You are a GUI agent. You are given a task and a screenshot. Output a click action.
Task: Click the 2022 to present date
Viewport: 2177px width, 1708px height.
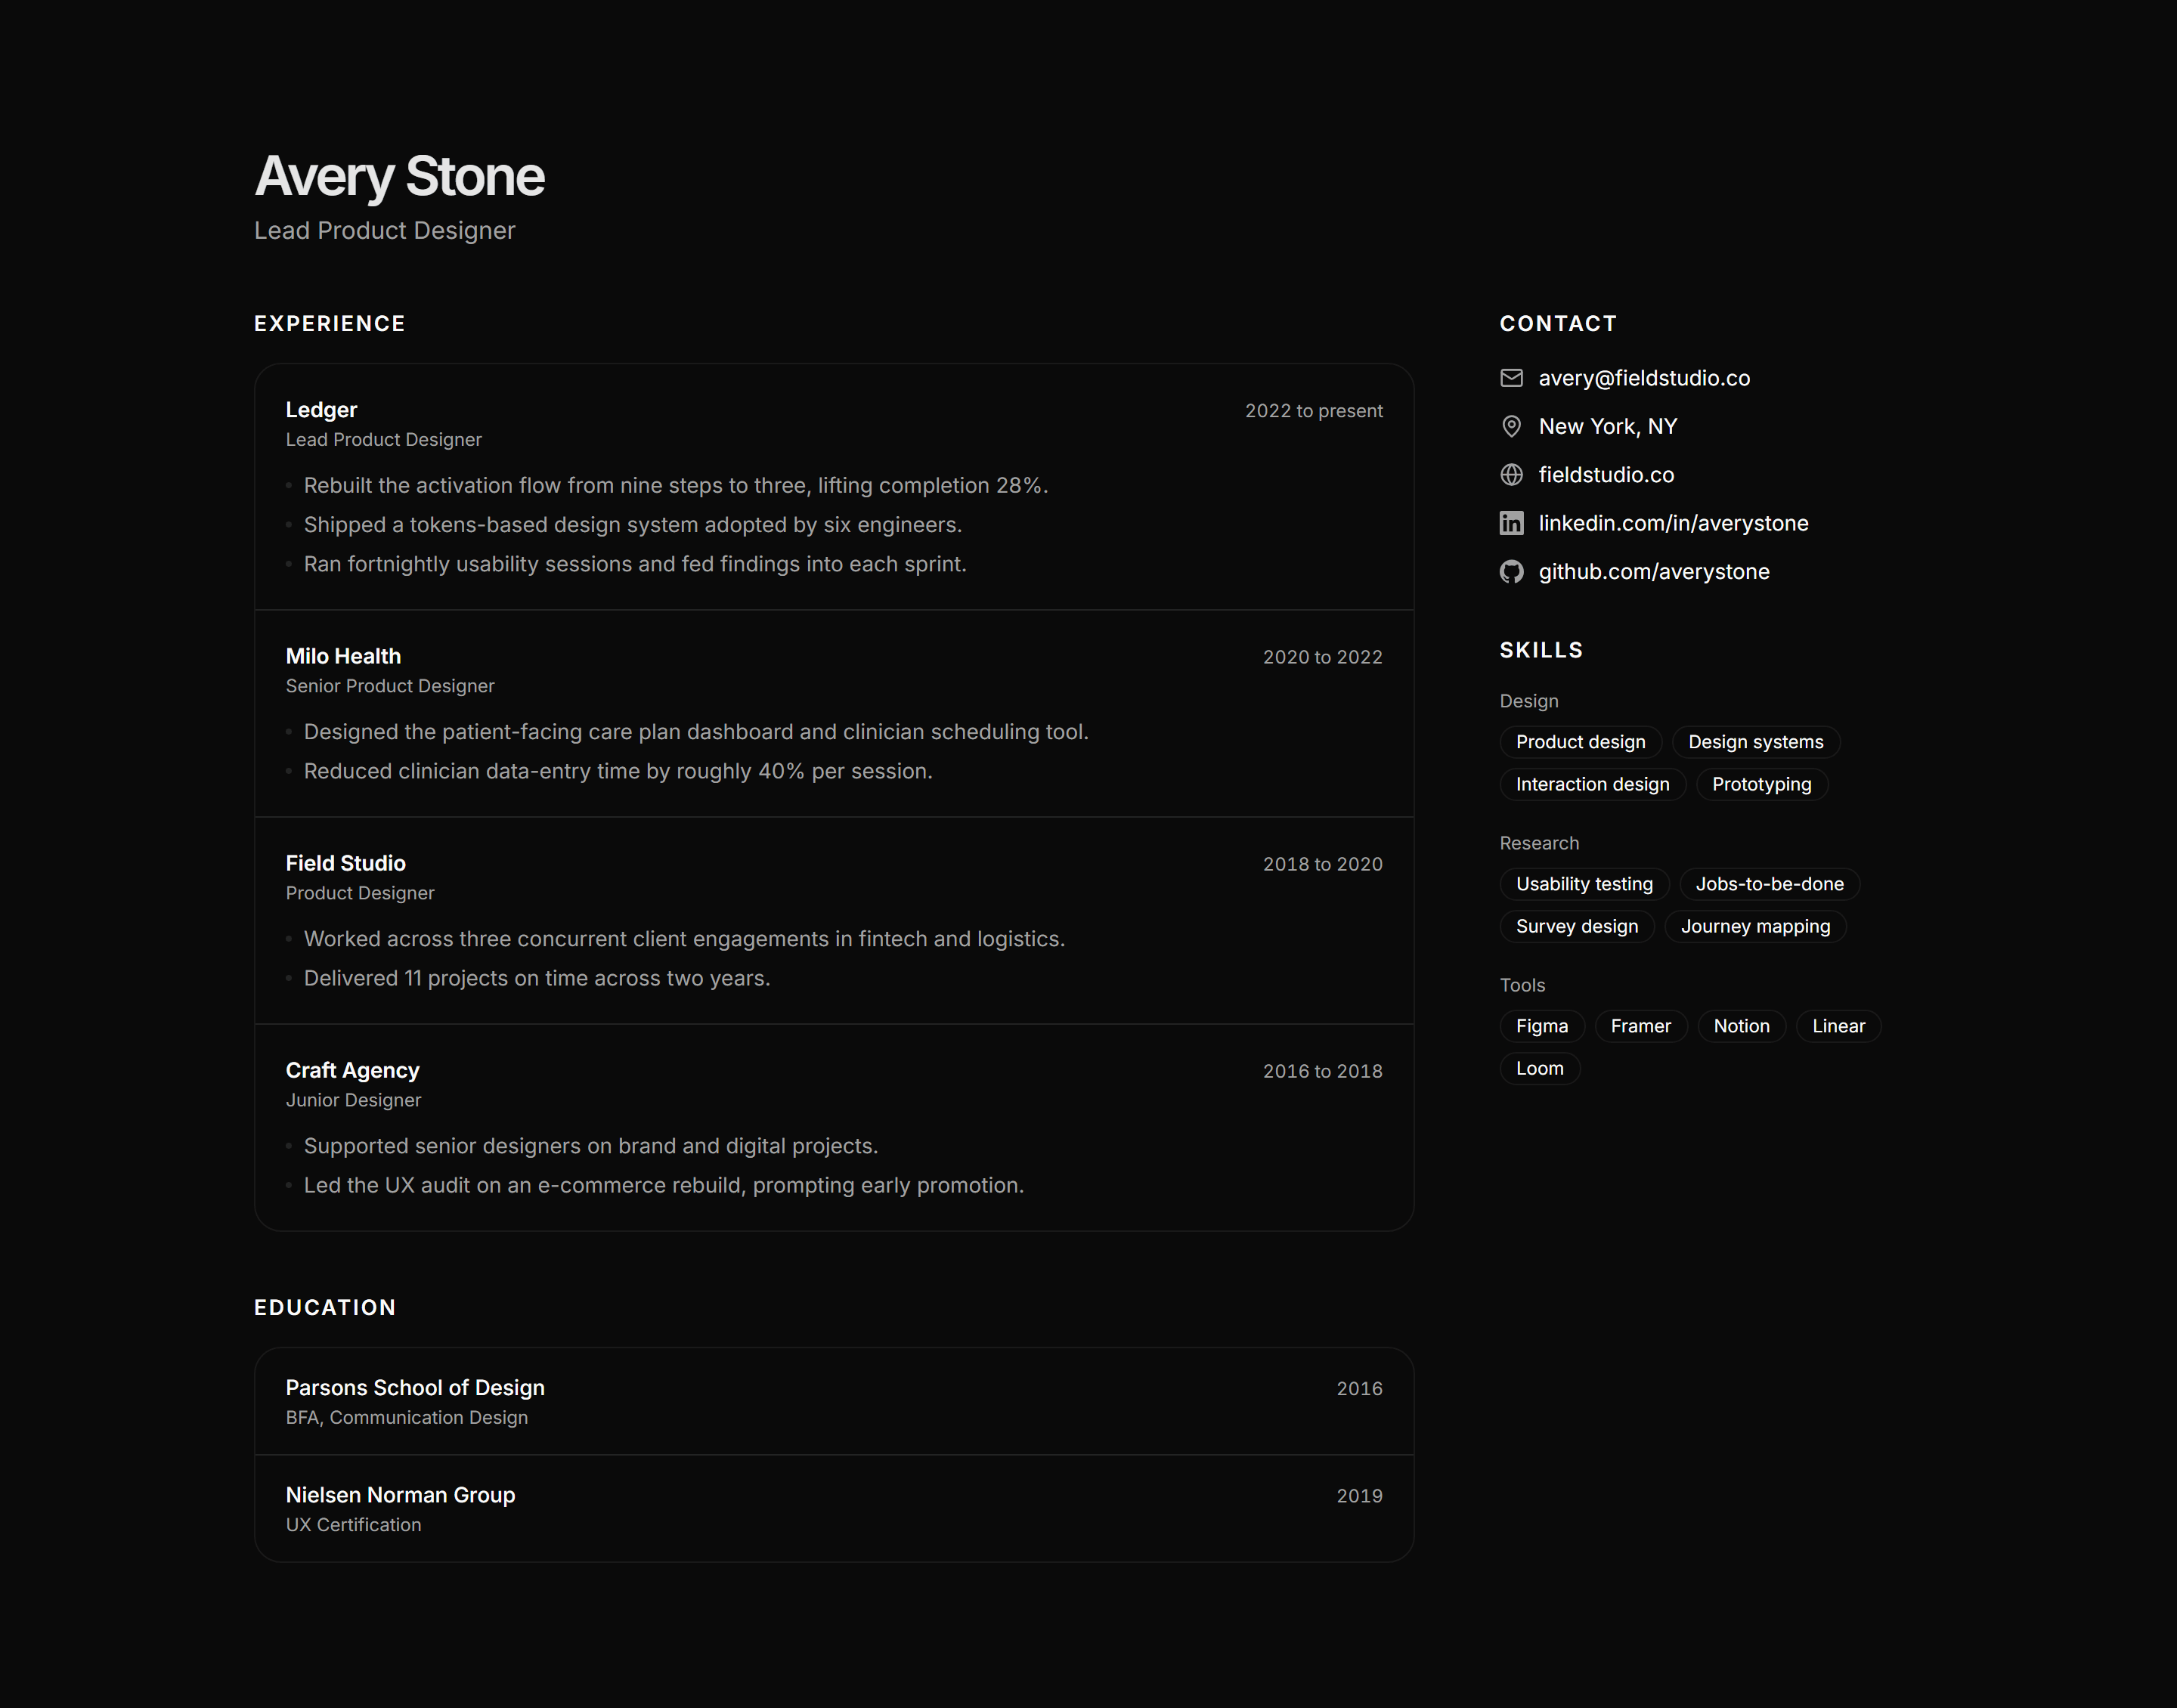pyautogui.click(x=1313, y=411)
